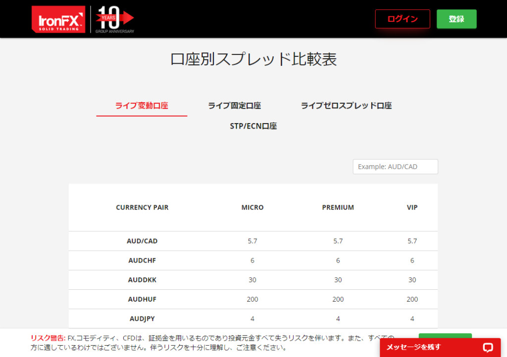Click AUDCHF Micro spread value 6
The image size is (507, 357).
252,261
